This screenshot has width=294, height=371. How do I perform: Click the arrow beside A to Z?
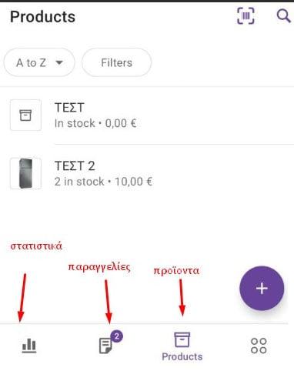(59, 62)
